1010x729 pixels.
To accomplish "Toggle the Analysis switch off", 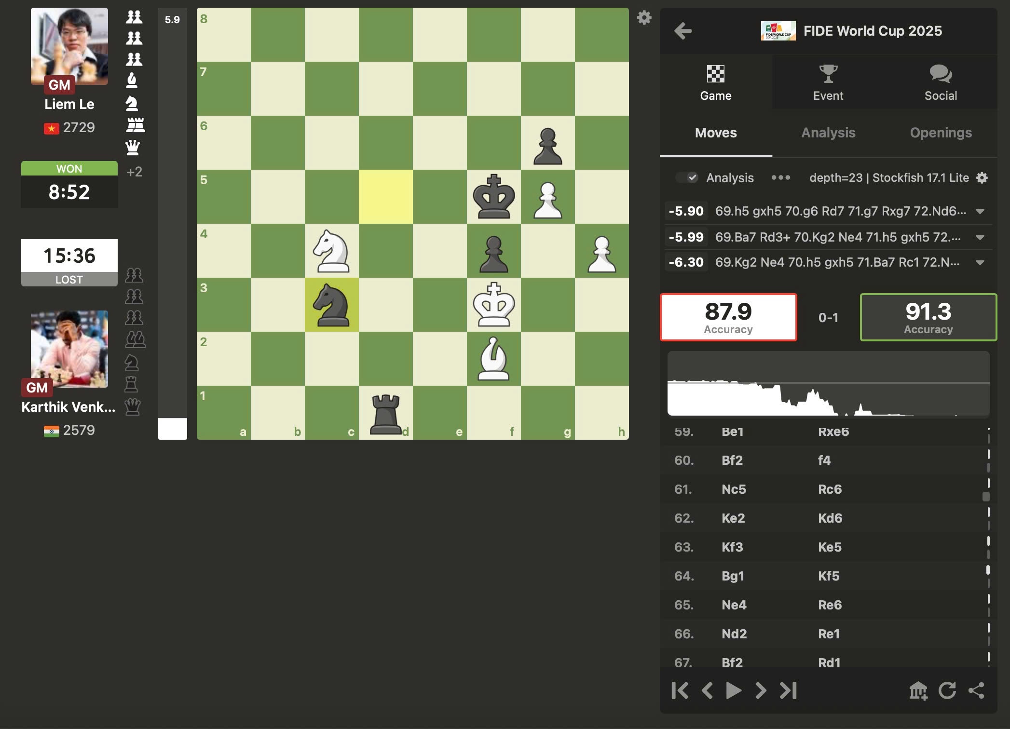I will coord(687,178).
